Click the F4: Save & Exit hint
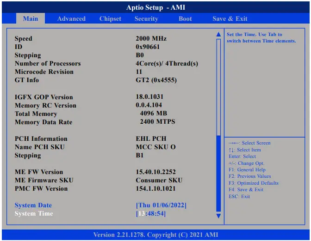 (246, 190)
